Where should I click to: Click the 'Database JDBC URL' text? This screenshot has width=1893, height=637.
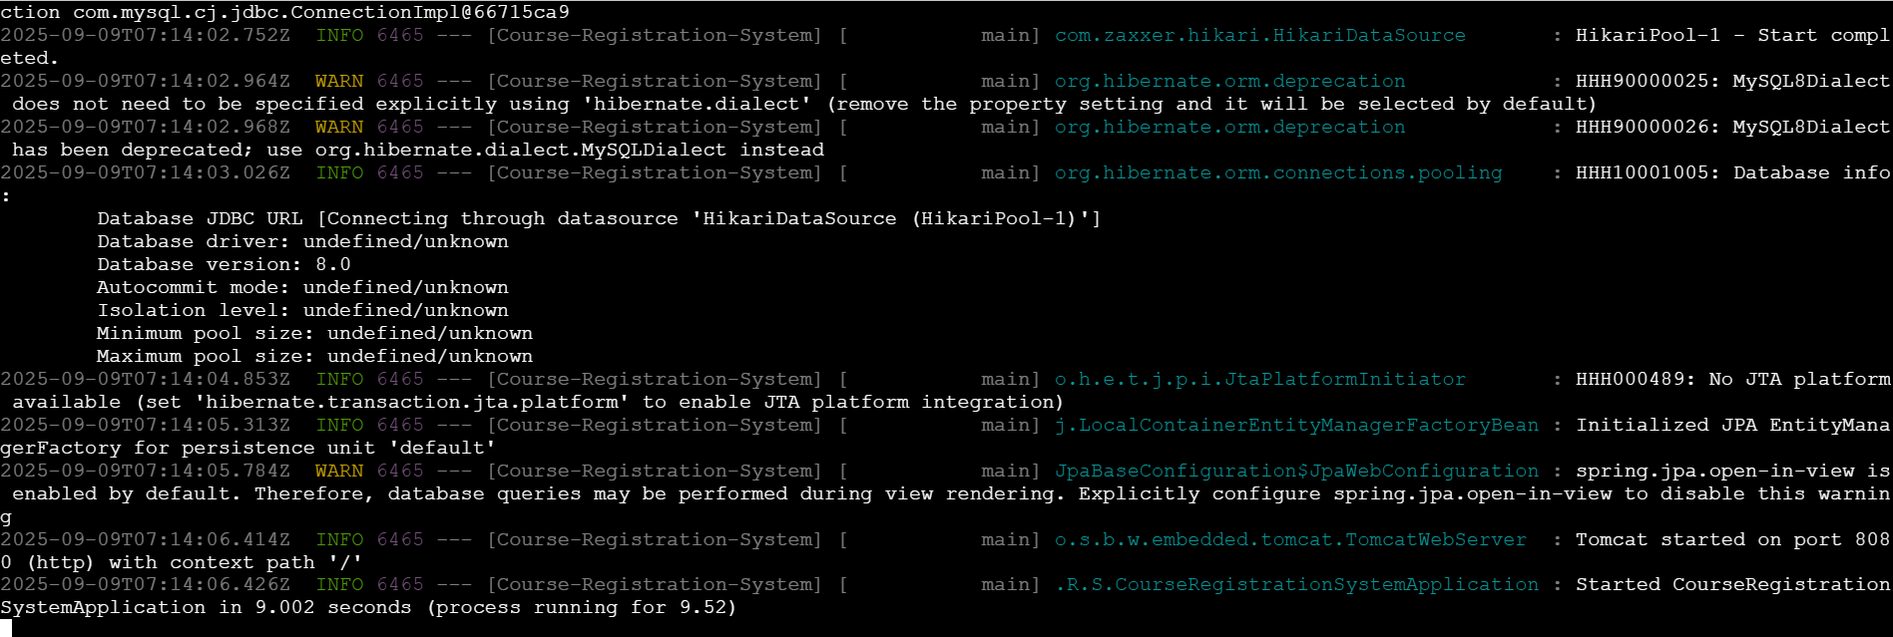coord(200,218)
